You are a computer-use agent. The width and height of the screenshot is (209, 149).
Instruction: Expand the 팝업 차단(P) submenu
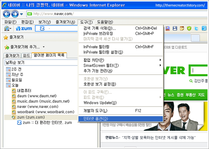click(120, 60)
